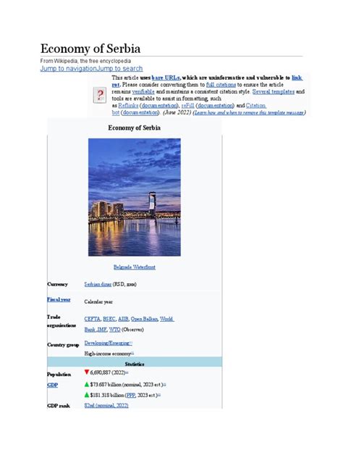Open the reFill link

(x=187, y=106)
